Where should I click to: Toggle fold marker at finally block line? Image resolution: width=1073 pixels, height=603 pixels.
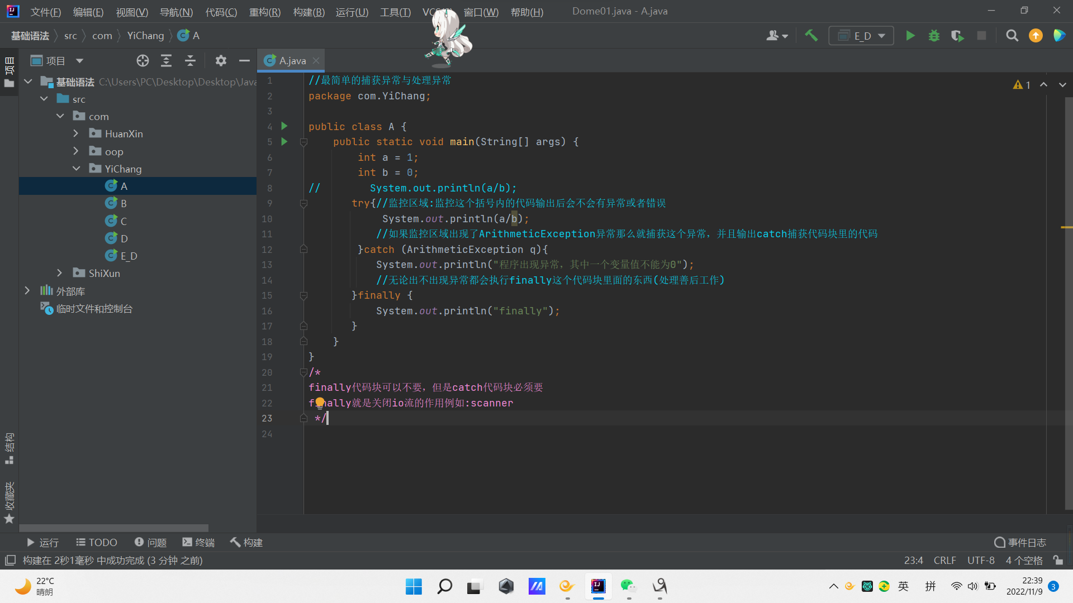point(303,296)
